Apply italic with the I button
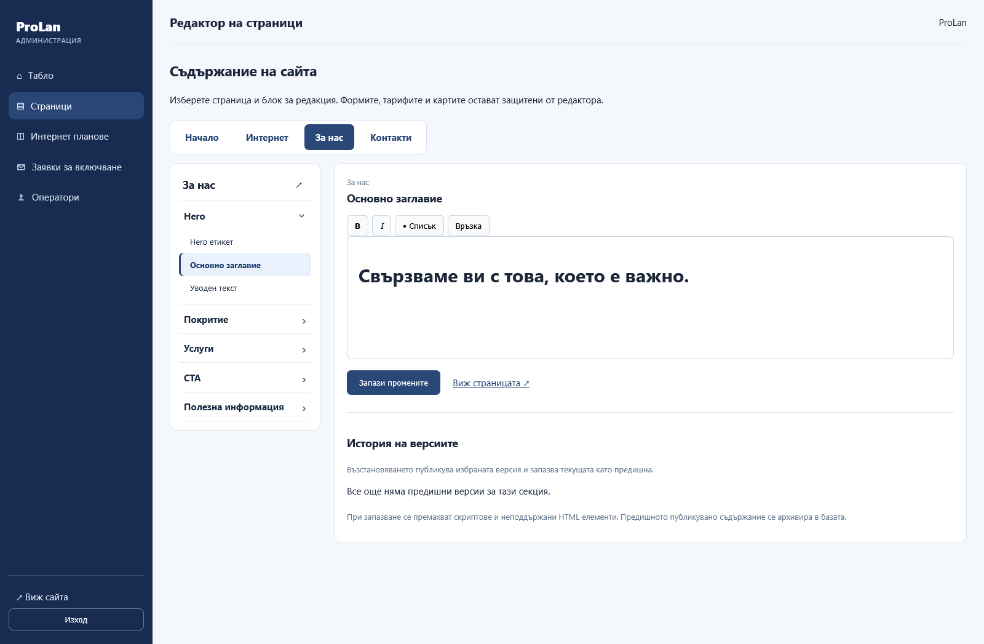Image resolution: width=984 pixels, height=644 pixels. coord(382,226)
